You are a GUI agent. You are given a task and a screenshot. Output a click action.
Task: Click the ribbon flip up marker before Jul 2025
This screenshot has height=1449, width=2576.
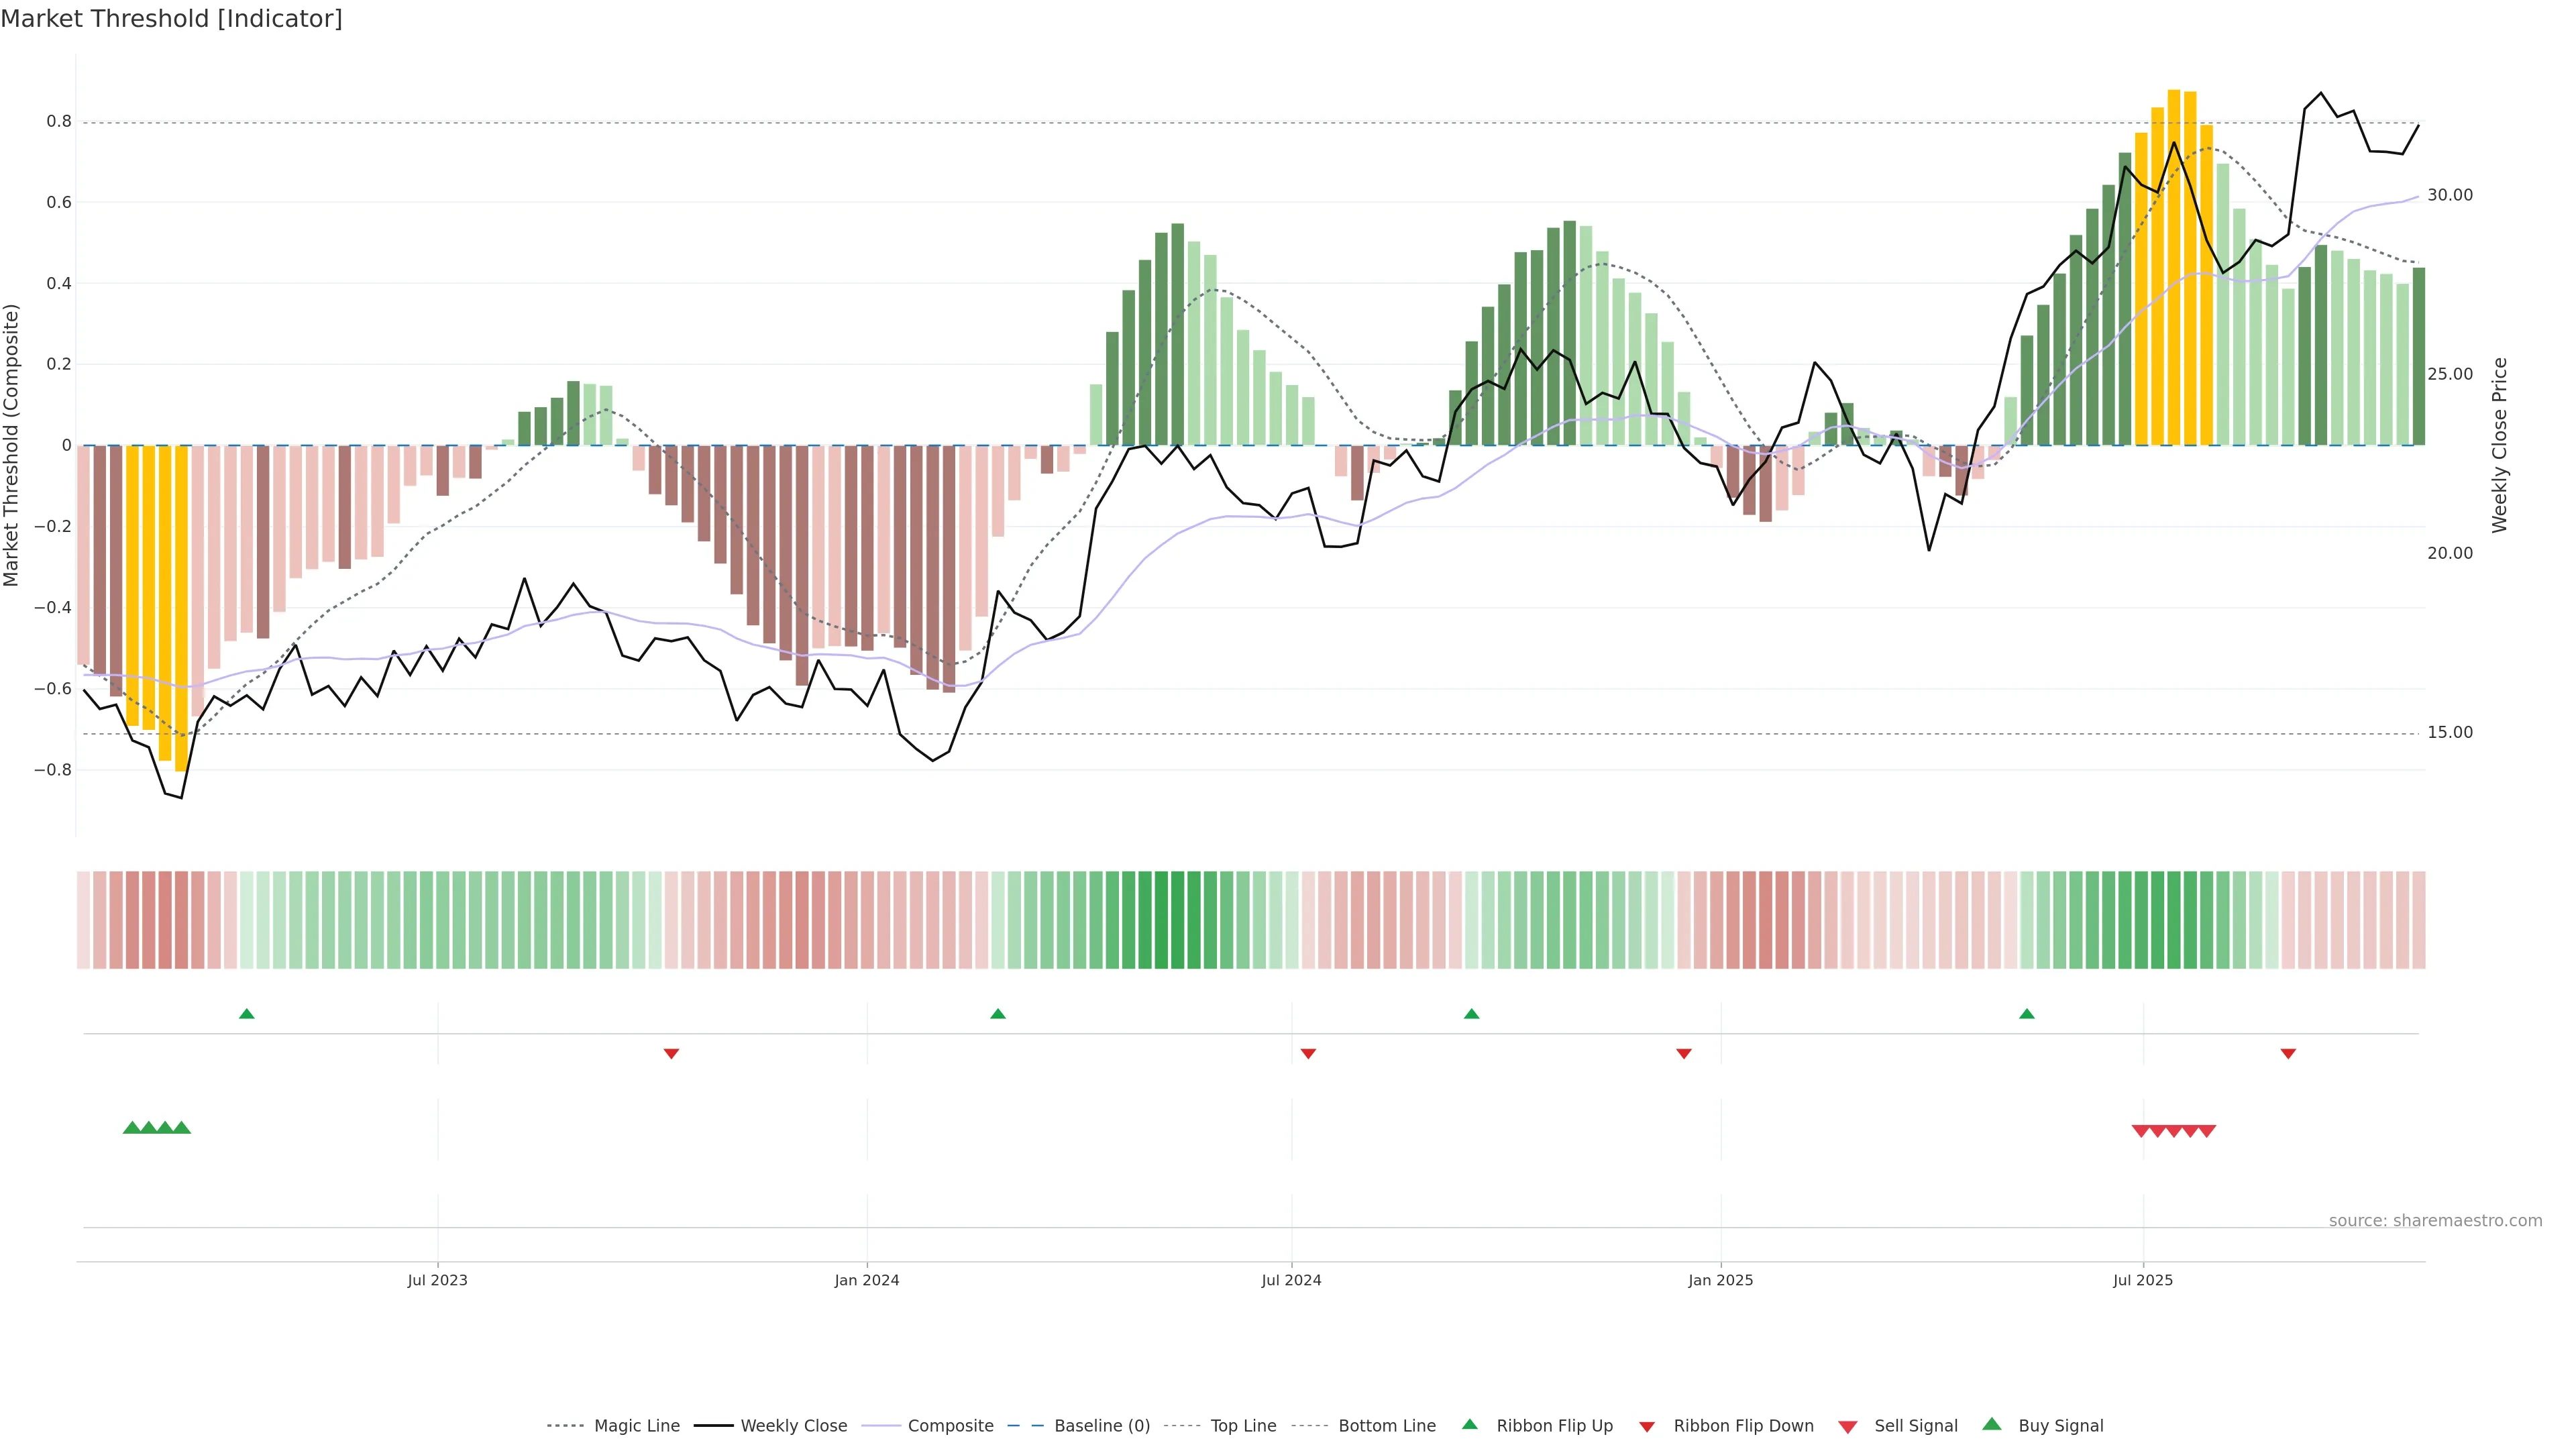pyautogui.click(x=2027, y=1014)
